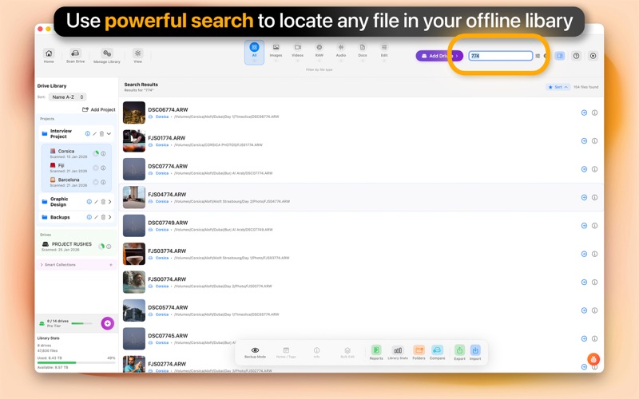The height and width of the screenshot is (399, 639).
Task: Open Manage Library from toolbar
Action: click(x=107, y=55)
